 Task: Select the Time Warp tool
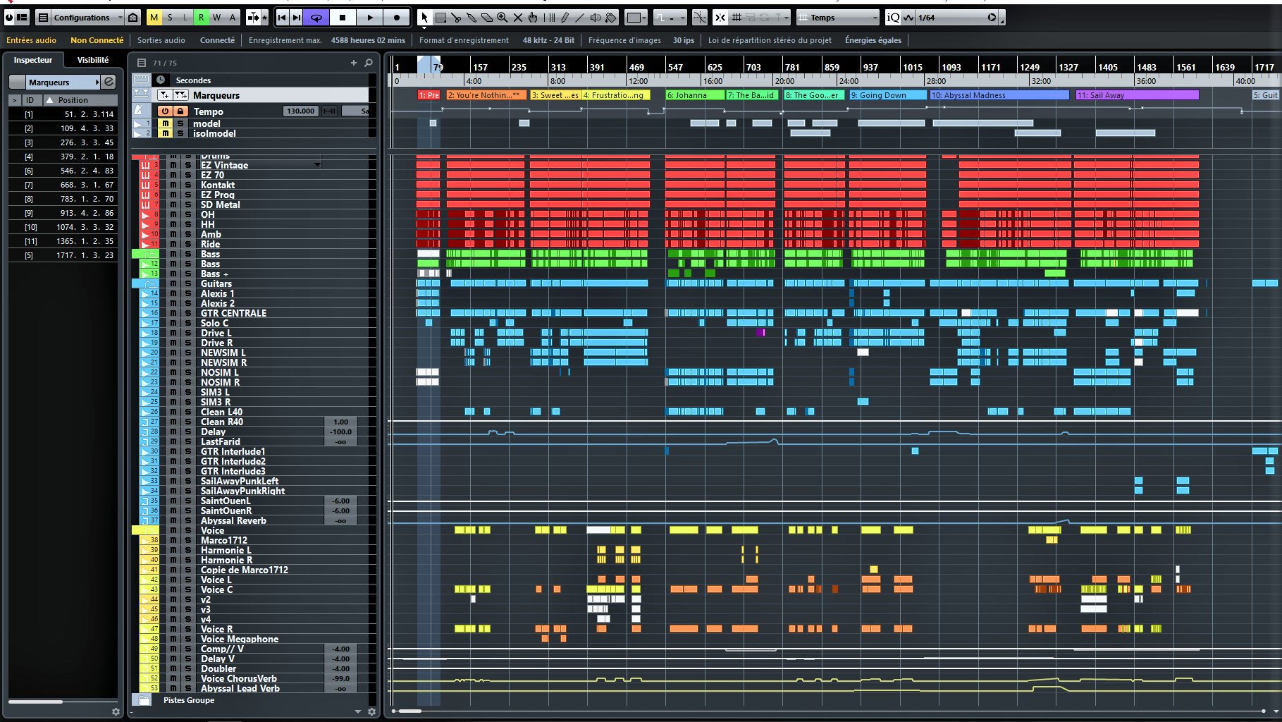point(550,18)
